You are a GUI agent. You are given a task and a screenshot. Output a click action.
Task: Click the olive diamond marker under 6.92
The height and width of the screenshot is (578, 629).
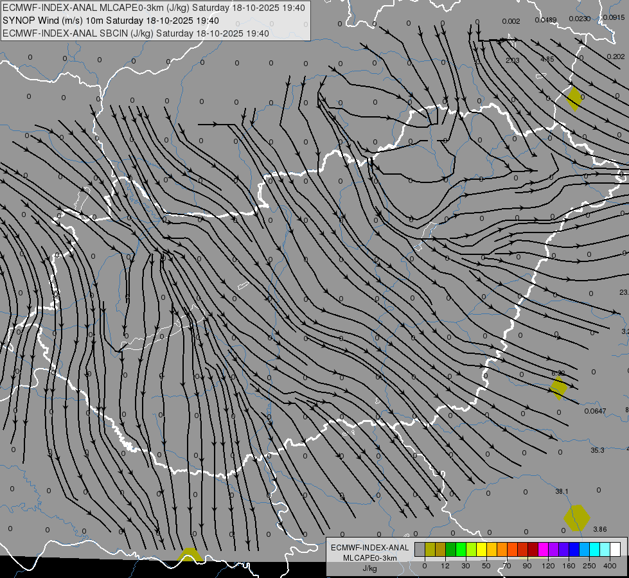coord(558,388)
